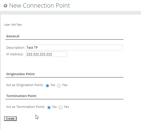Click the Yes text label for Origination Point
141x129 pixels.
pyautogui.click(x=65, y=85)
